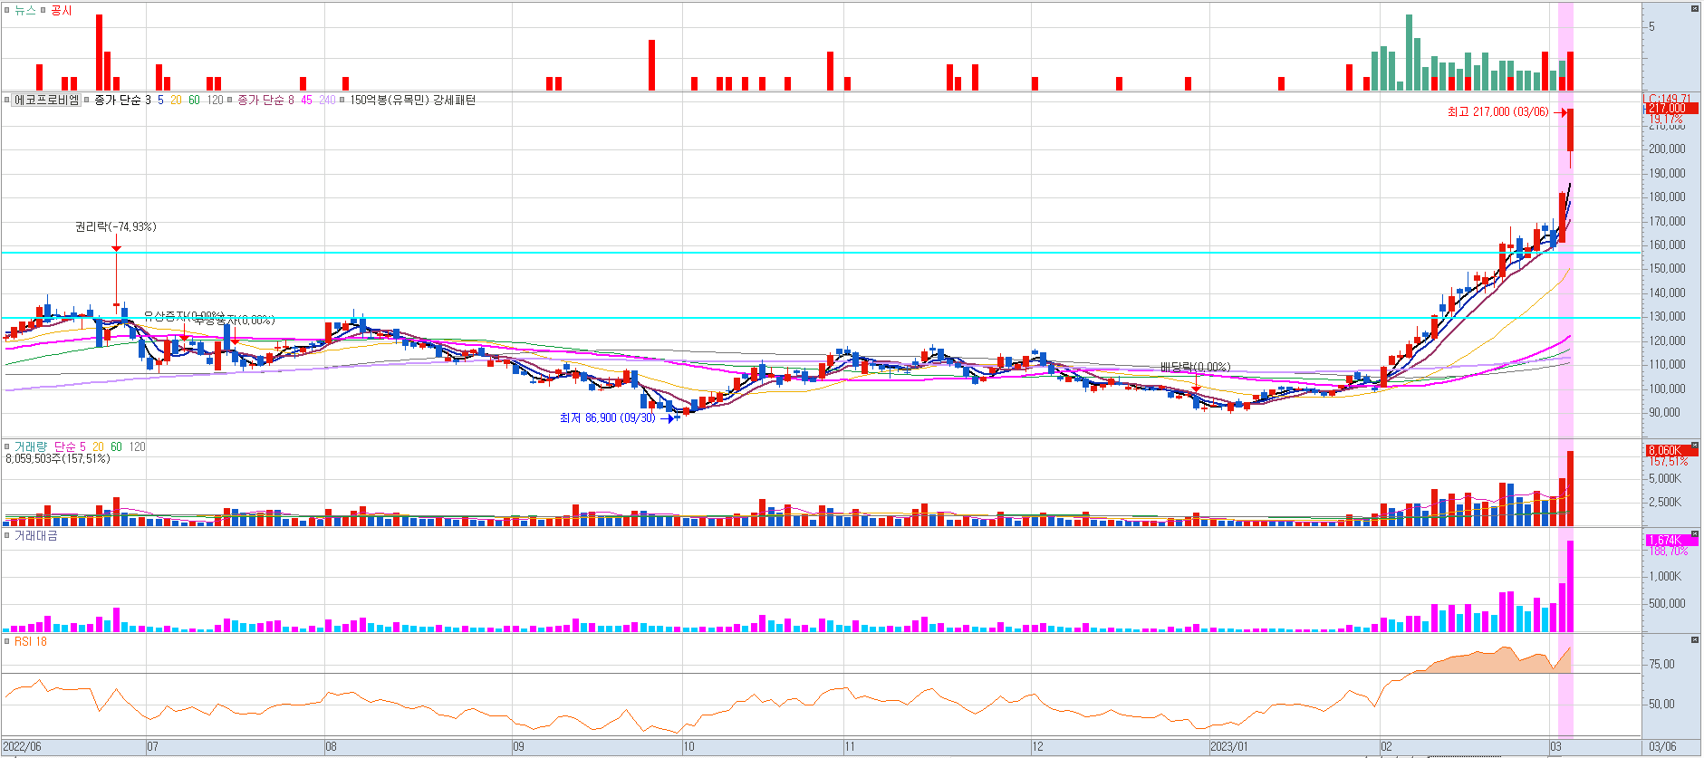Screen dimensions: 1704x758
Task: Click the 75.00 RSI axis label
Action: pyautogui.click(x=1662, y=665)
